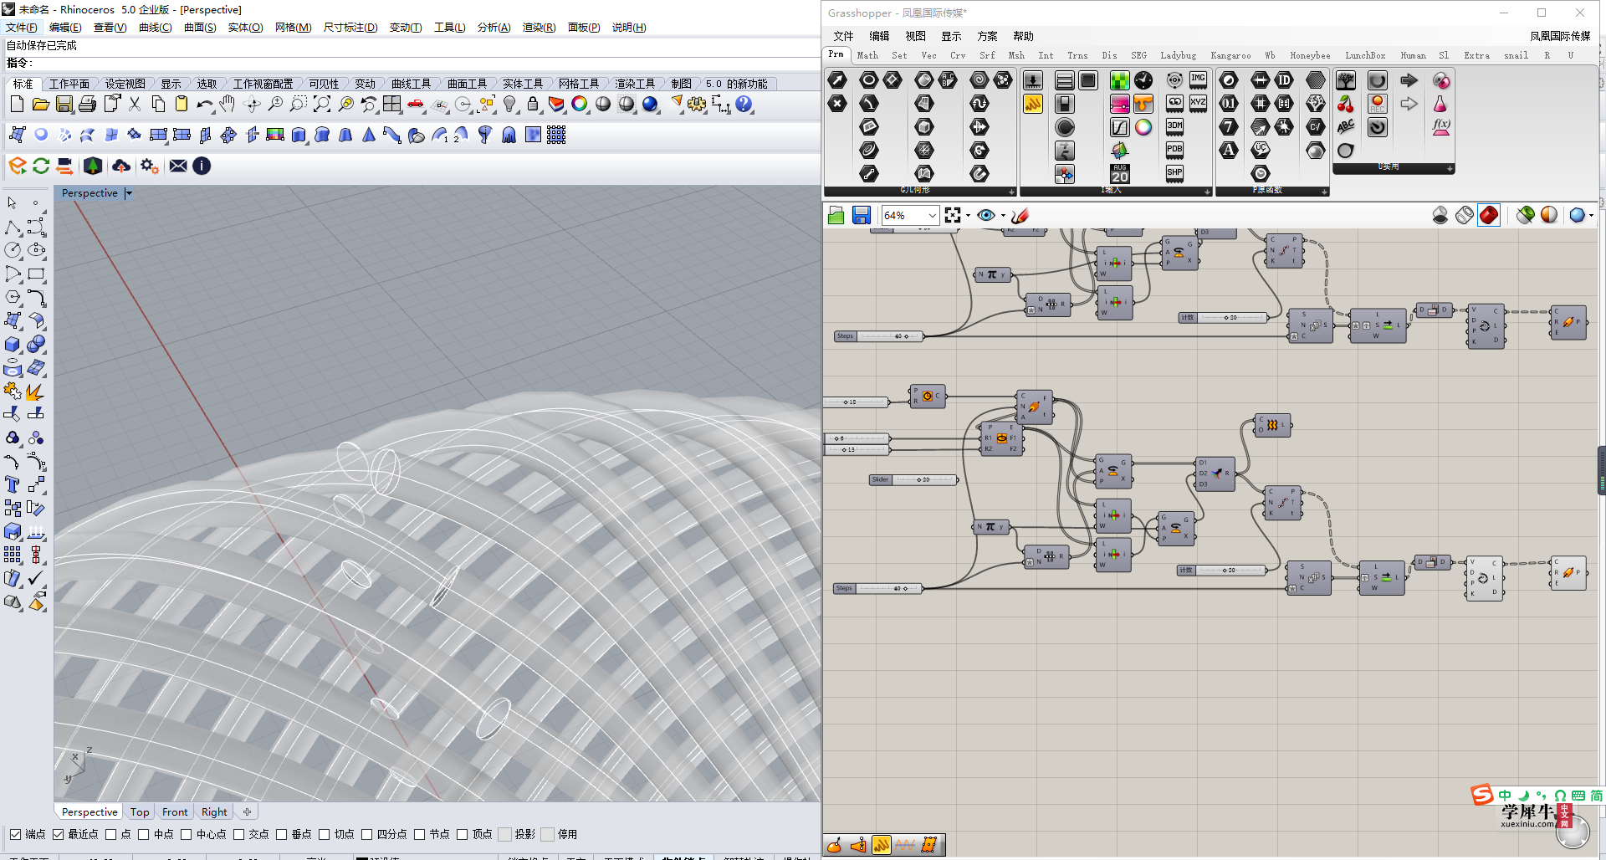This screenshot has width=1606, height=860.
Task: Click the envelope mail icon
Action: coord(178,166)
